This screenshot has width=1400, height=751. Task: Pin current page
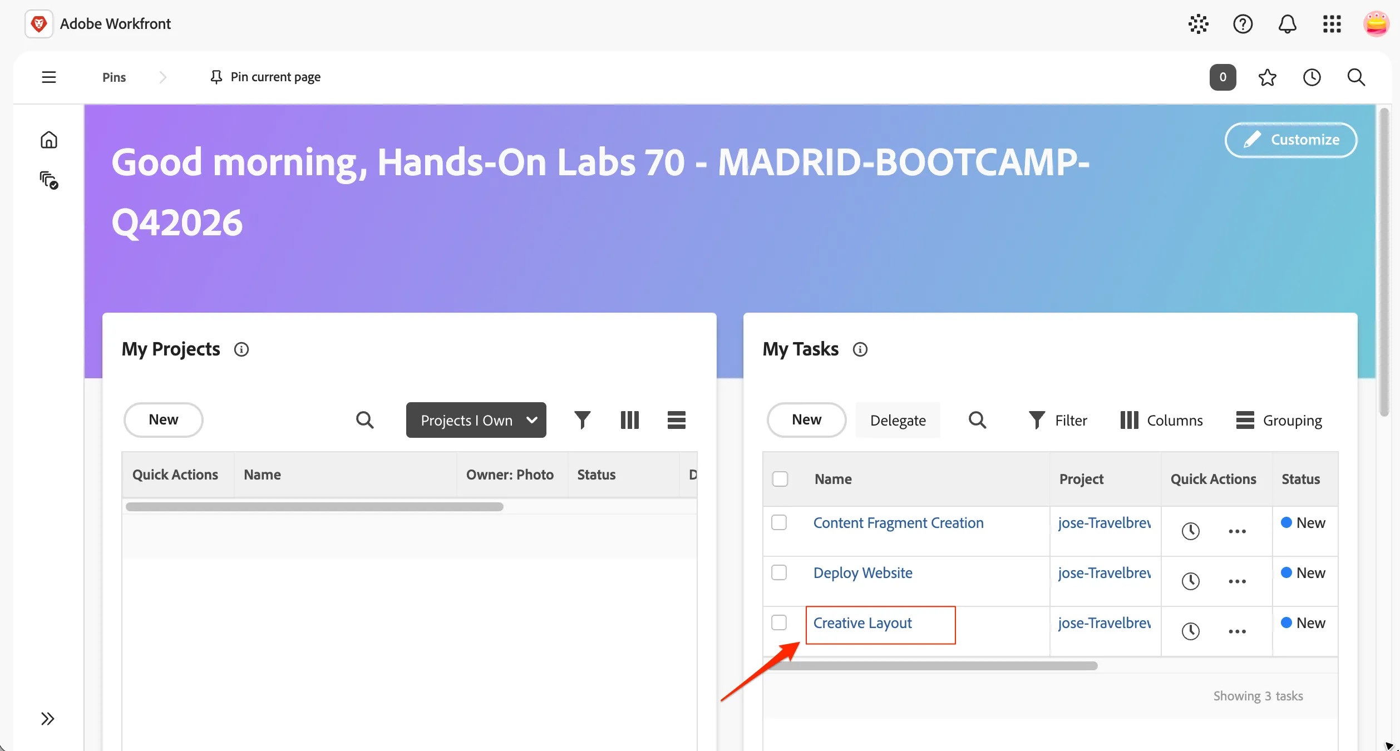tap(265, 77)
